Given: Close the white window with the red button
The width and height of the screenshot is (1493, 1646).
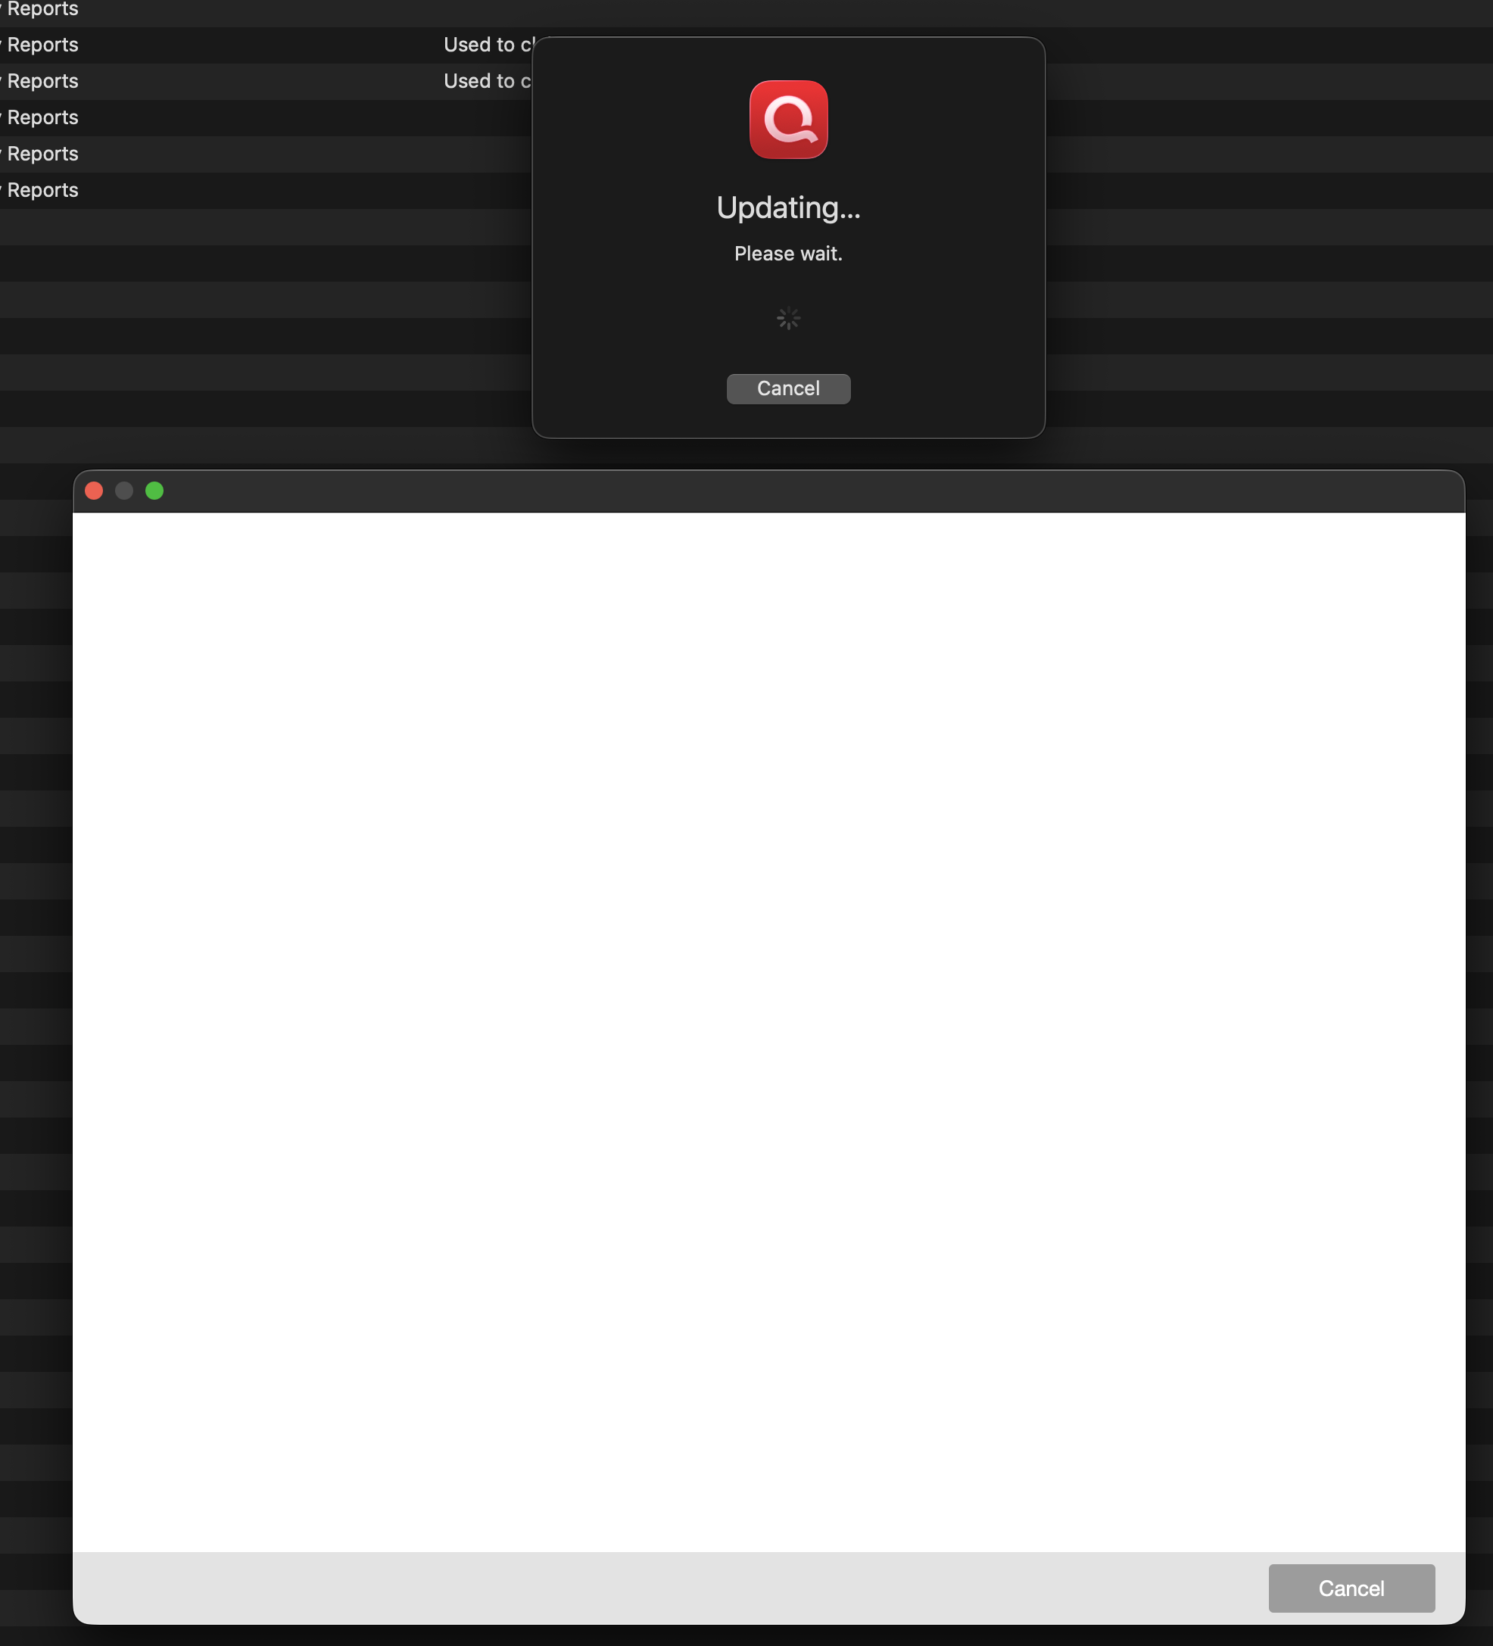Looking at the screenshot, I should [94, 491].
